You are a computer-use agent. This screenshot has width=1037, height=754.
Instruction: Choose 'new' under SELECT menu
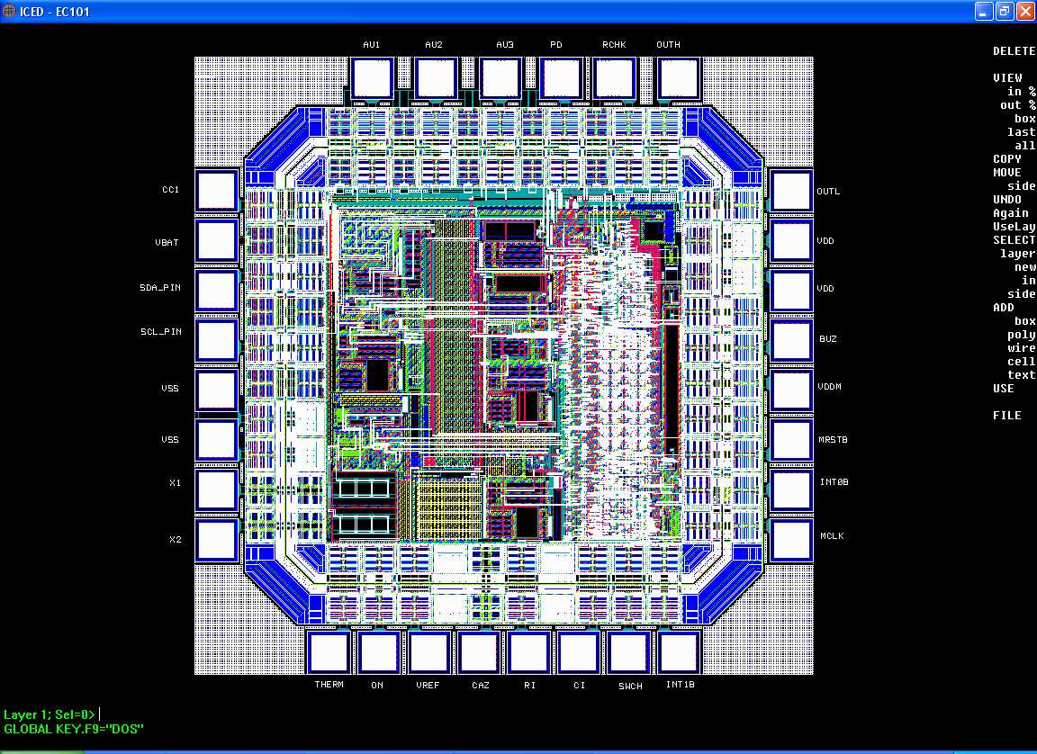[x=1024, y=267]
